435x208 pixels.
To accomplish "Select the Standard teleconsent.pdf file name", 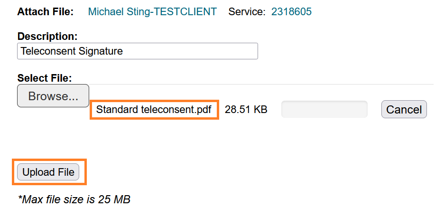I will coord(154,110).
